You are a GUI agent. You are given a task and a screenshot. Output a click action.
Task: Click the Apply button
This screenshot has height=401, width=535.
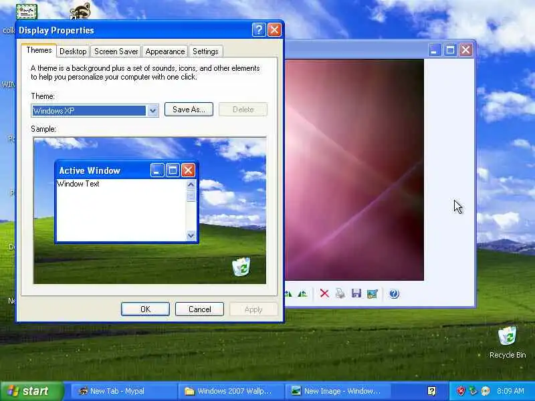pos(253,309)
